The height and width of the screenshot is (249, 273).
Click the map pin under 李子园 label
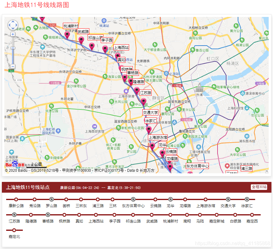tap(105, 49)
